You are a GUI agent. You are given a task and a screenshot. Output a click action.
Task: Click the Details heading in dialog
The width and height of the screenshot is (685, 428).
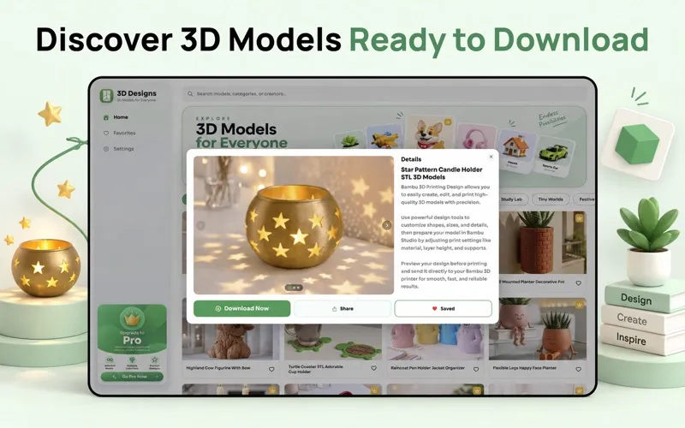411,159
